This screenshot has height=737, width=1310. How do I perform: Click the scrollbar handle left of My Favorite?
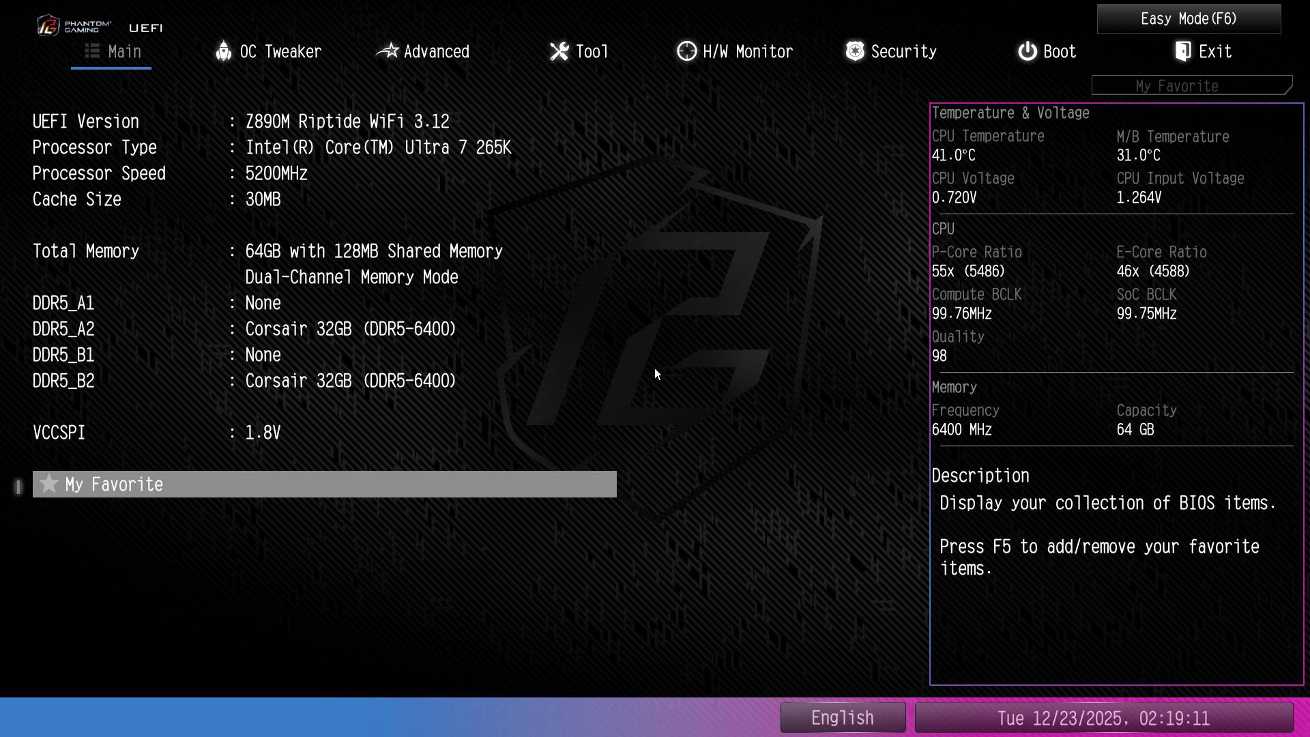[18, 487]
